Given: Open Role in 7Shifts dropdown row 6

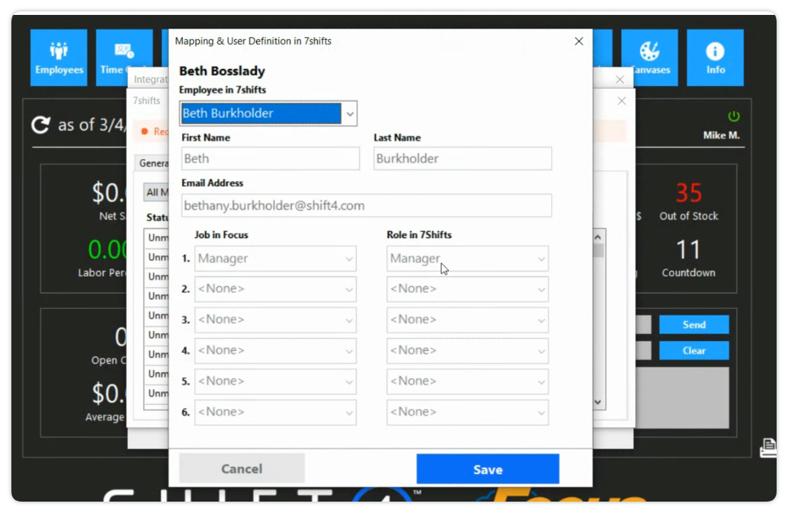Looking at the screenshot, I should click(x=467, y=412).
